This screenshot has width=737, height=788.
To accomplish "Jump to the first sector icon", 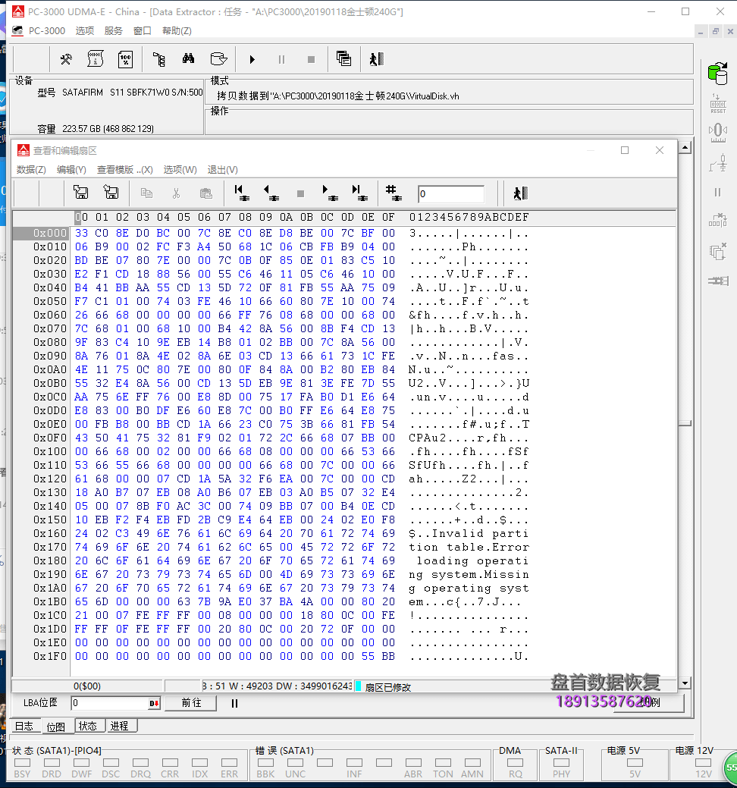I will pos(242,193).
